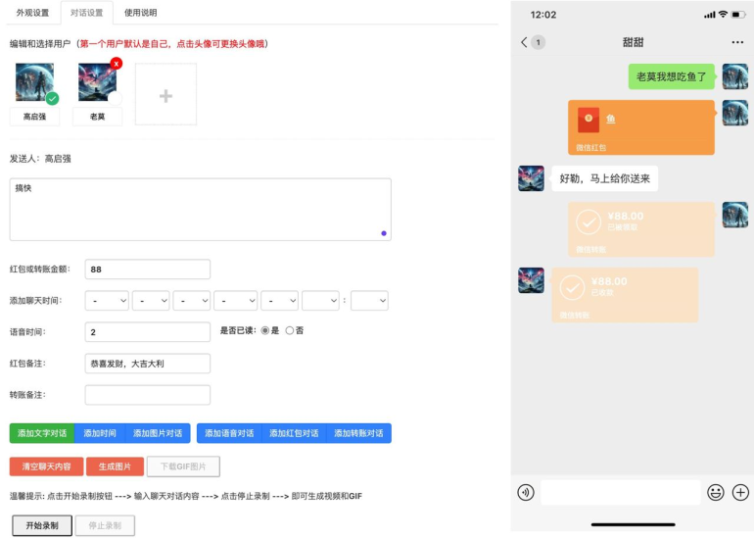This screenshot has height=539, width=754.
Task: Open the hour dropdown before the colon
Action: pos(321,301)
